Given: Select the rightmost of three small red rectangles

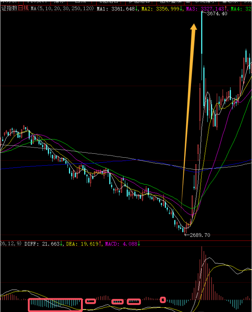Looking at the screenshot, I should click(x=134, y=302).
